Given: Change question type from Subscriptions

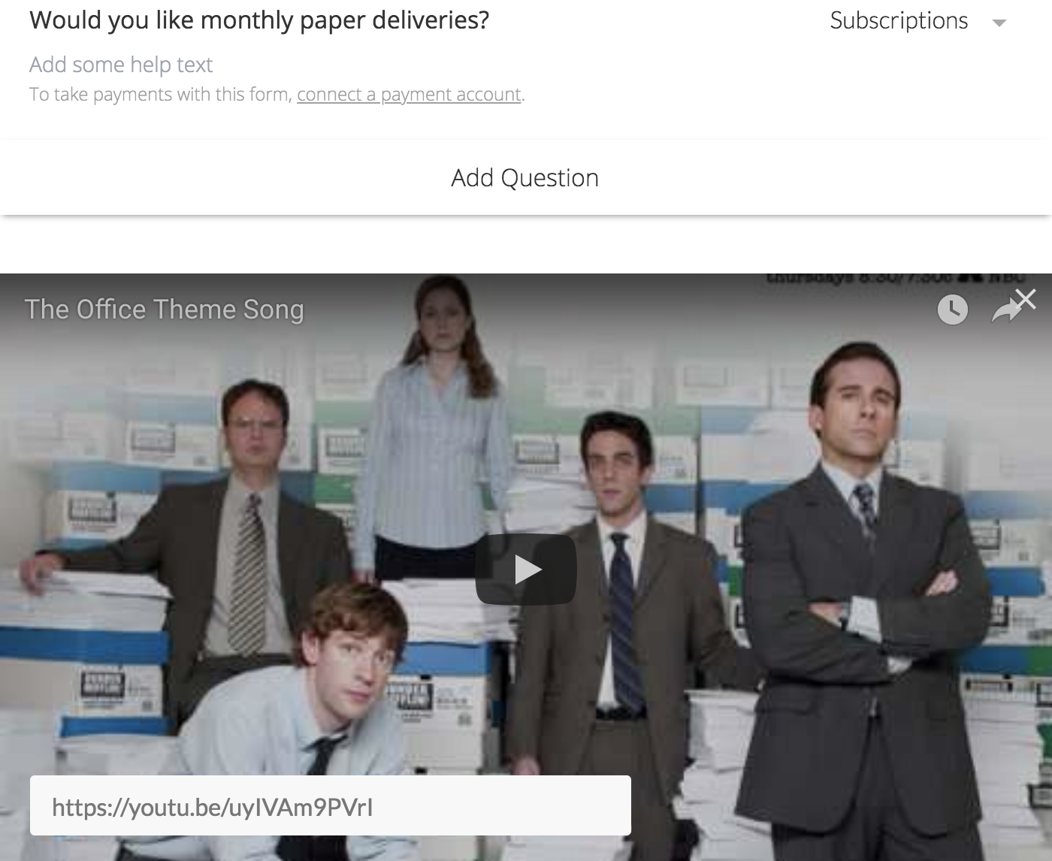Looking at the screenshot, I should (x=917, y=21).
